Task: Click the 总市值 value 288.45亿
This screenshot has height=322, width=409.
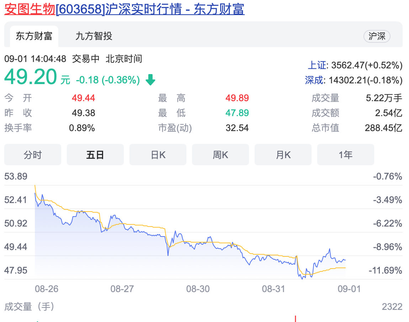Action: (383, 128)
